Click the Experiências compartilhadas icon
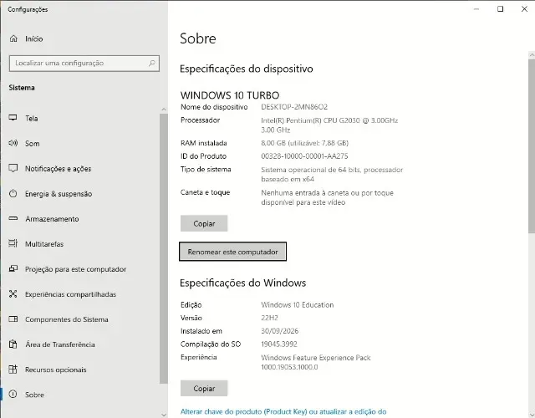Viewport: 535px width, 418px height. click(x=13, y=293)
